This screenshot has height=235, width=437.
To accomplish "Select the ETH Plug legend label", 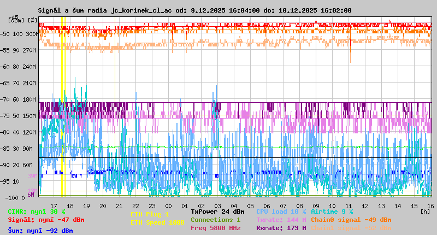I will tap(150, 214).
